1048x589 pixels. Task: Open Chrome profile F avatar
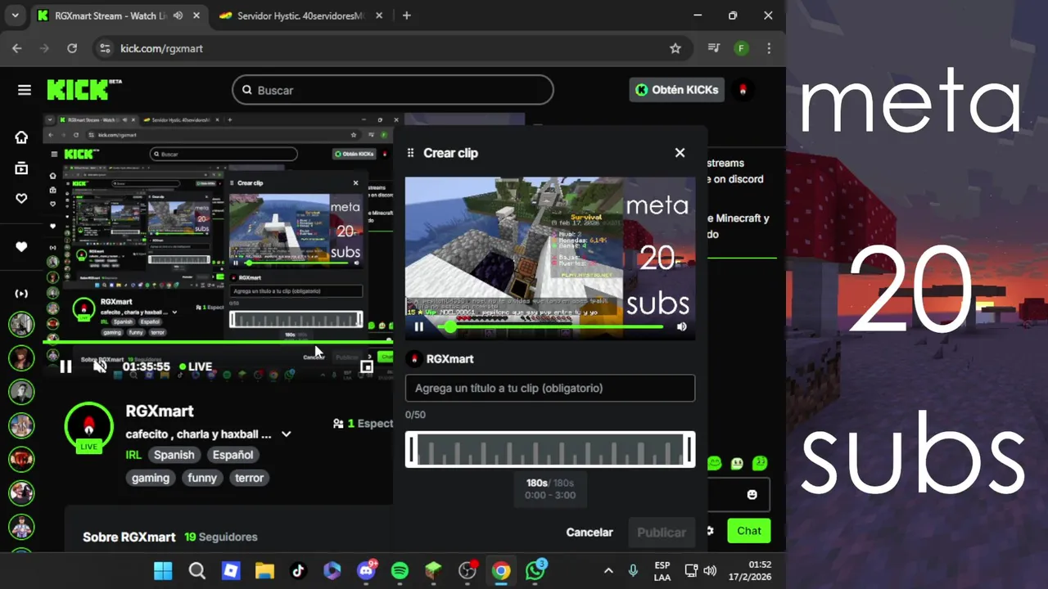[741, 48]
